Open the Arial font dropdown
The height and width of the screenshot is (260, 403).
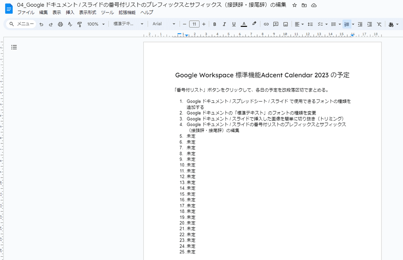[164, 24]
